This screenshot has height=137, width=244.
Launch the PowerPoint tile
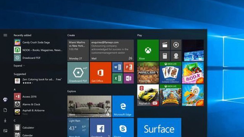[x=129, y=67]
